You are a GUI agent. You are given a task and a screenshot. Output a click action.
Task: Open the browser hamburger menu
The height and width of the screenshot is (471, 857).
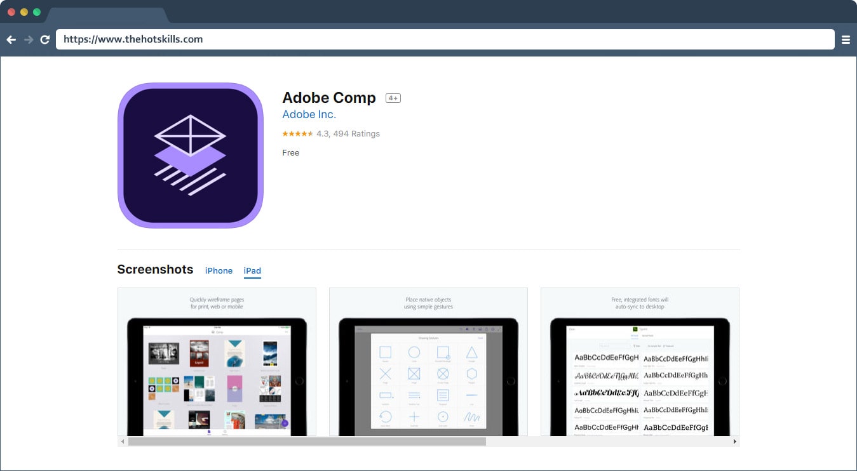[x=846, y=39]
